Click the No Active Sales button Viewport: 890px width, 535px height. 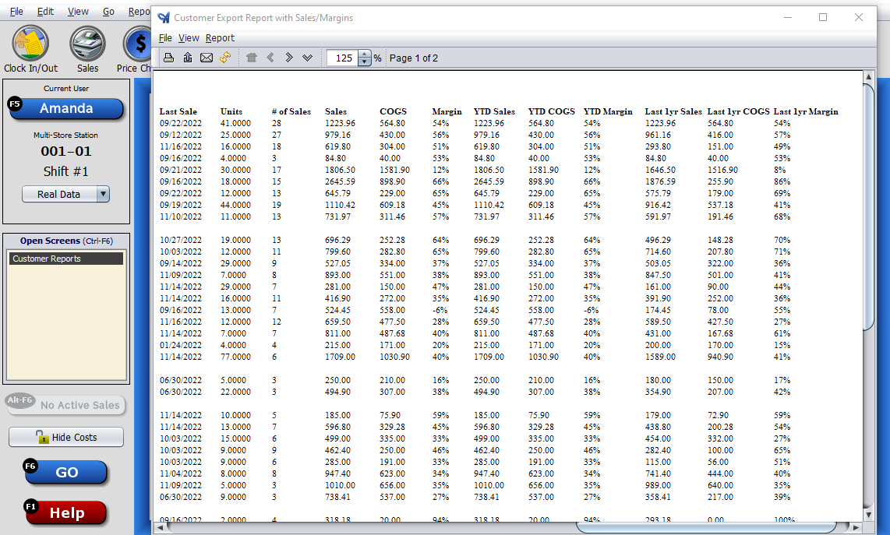(x=65, y=405)
